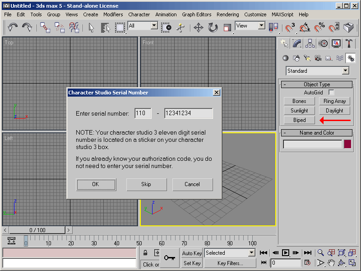Click the object color swatch
Viewport: 361px width, 271px height.
[347, 144]
